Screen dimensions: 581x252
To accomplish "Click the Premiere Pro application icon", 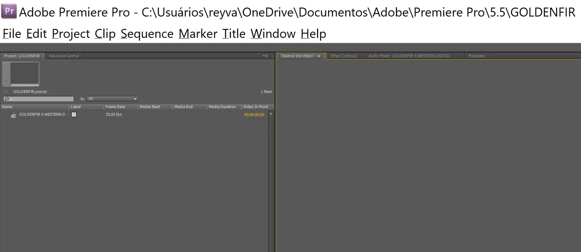I will 9,12.
